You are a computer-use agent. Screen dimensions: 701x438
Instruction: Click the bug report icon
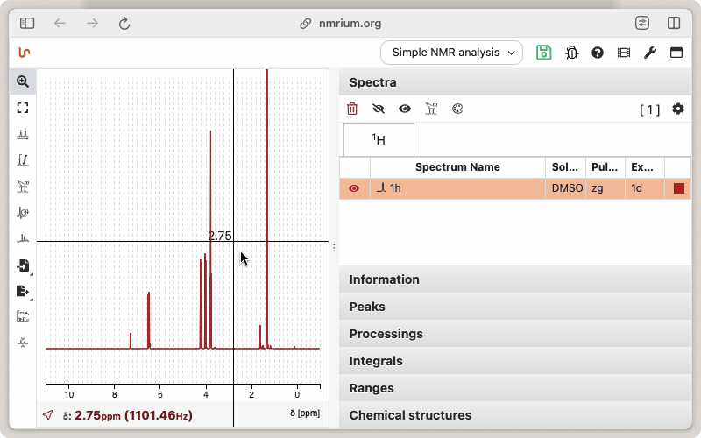click(x=571, y=53)
